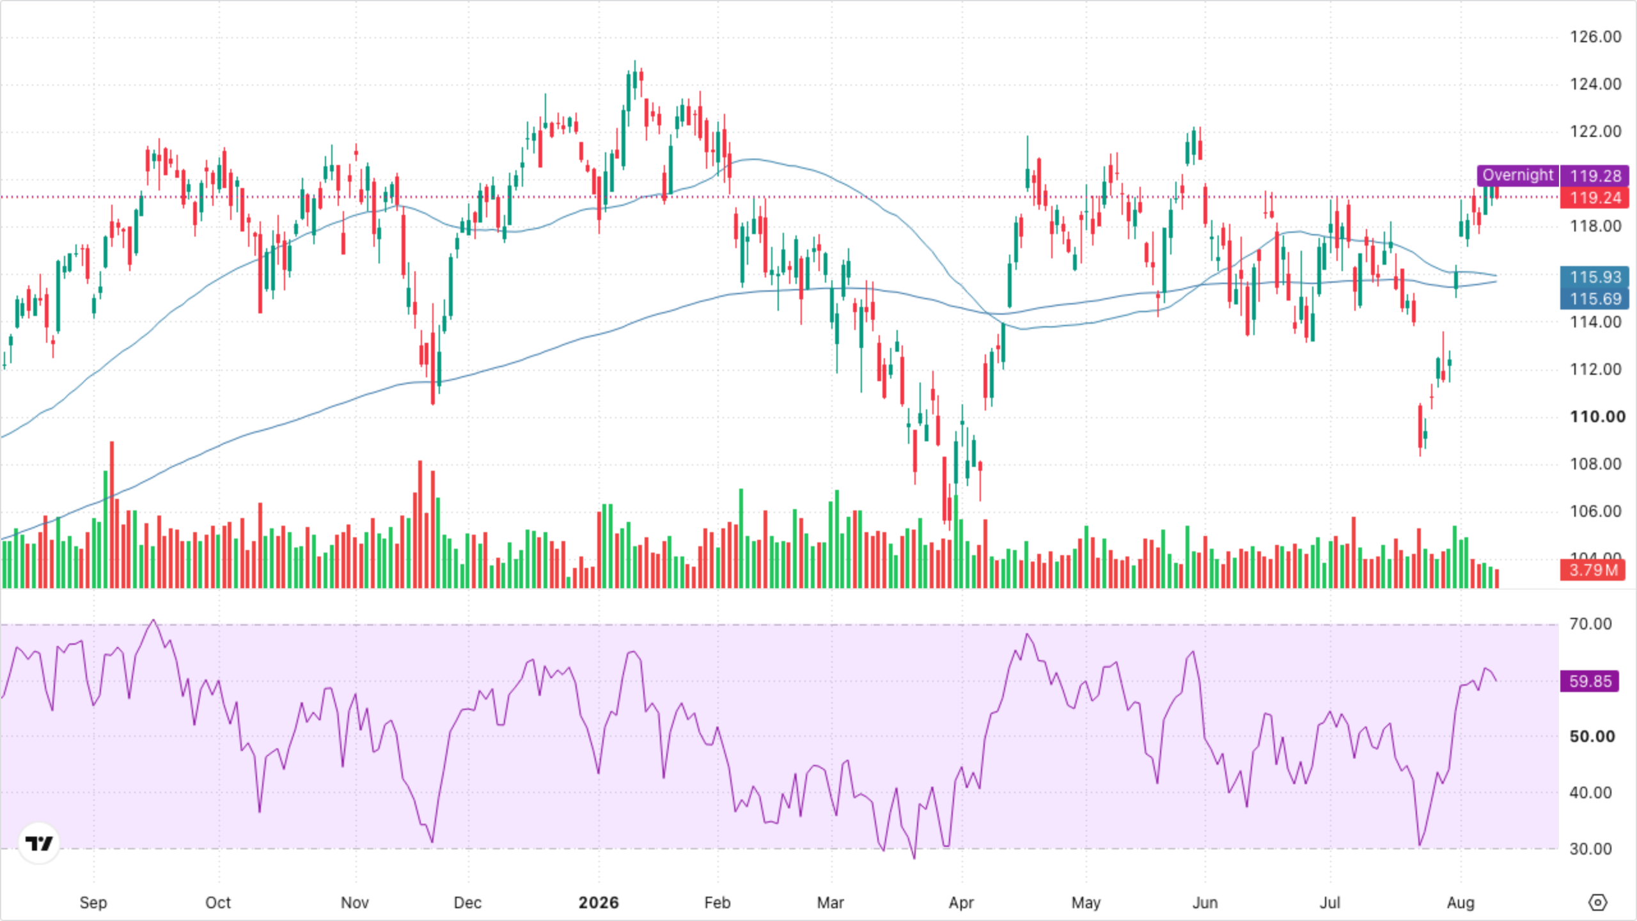Click the 119.28 overnight price tag
The height and width of the screenshot is (921, 1637).
[x=1595, y=176]
